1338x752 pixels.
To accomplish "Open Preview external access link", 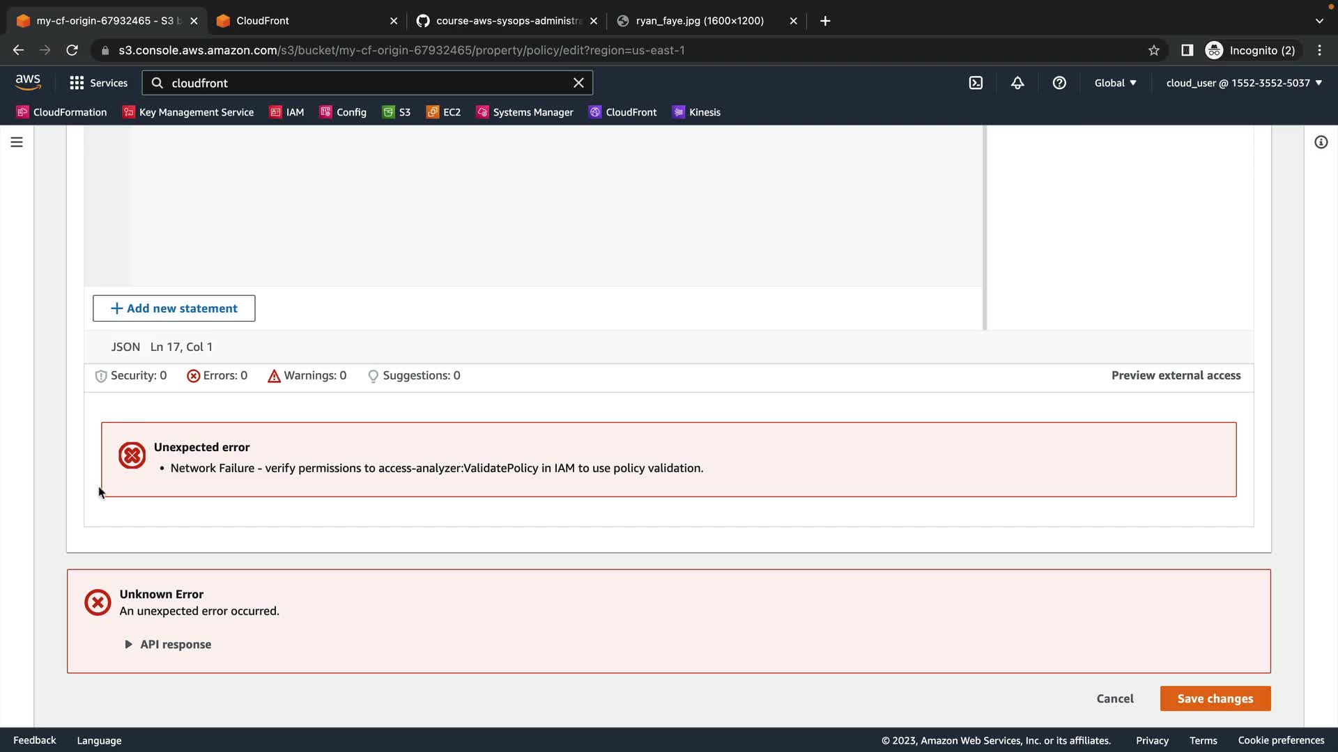I will coord(1176,375).
